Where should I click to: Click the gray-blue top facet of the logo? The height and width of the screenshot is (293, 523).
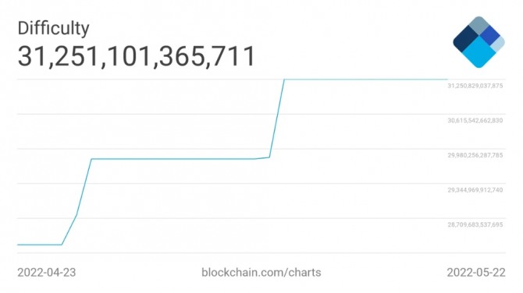coord(479,25)
